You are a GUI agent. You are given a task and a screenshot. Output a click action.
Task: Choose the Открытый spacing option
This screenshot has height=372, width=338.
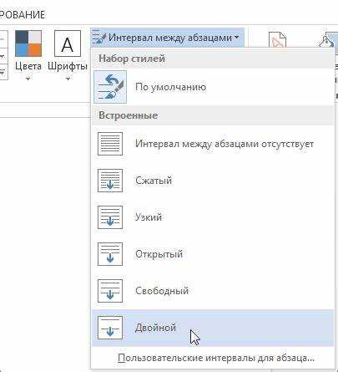(x=213, y=254)
